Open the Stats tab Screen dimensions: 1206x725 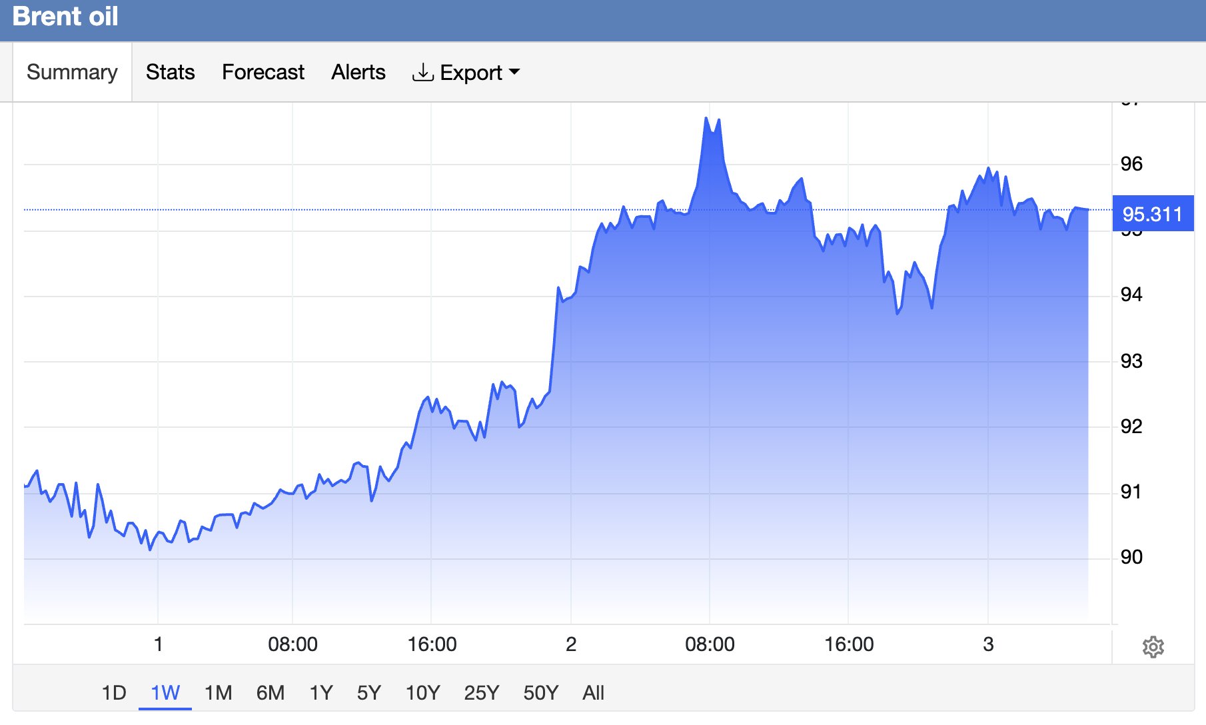[x=171, y=72]
